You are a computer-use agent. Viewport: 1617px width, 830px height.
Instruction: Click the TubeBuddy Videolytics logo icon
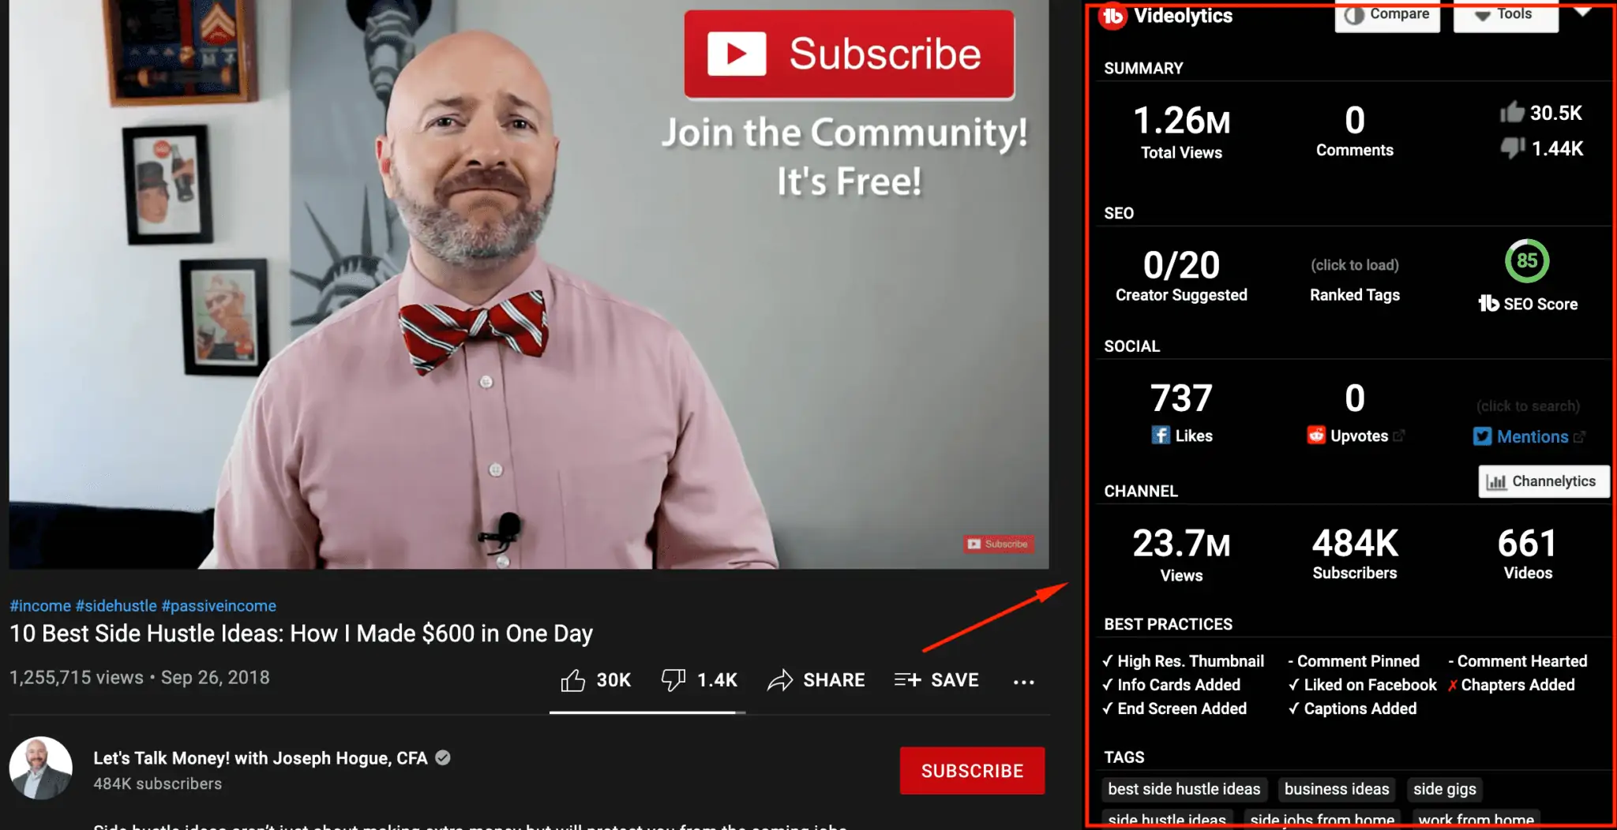tap(1113, 15)
